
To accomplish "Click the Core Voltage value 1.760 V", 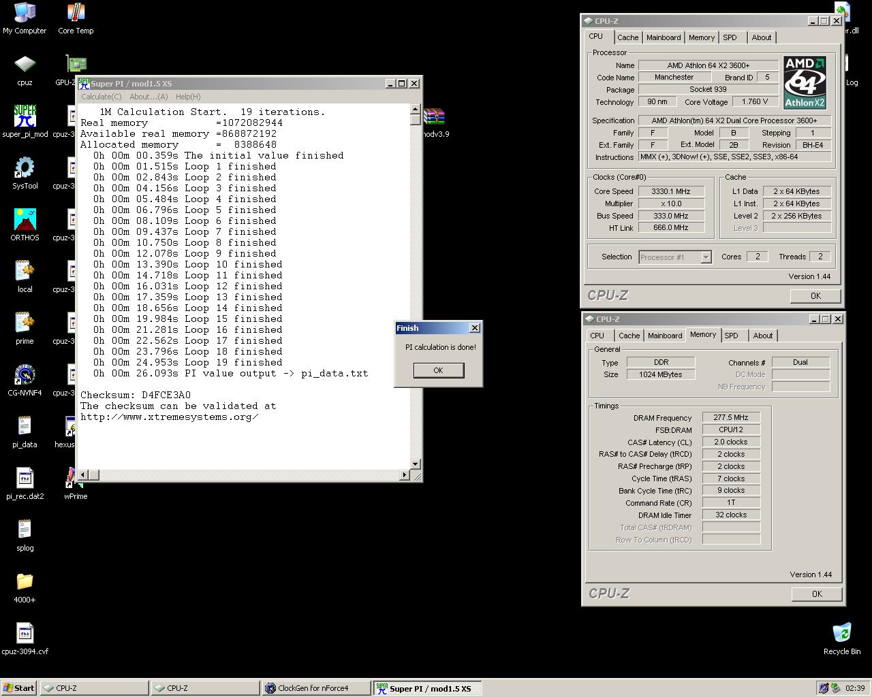I will (754, 101).
